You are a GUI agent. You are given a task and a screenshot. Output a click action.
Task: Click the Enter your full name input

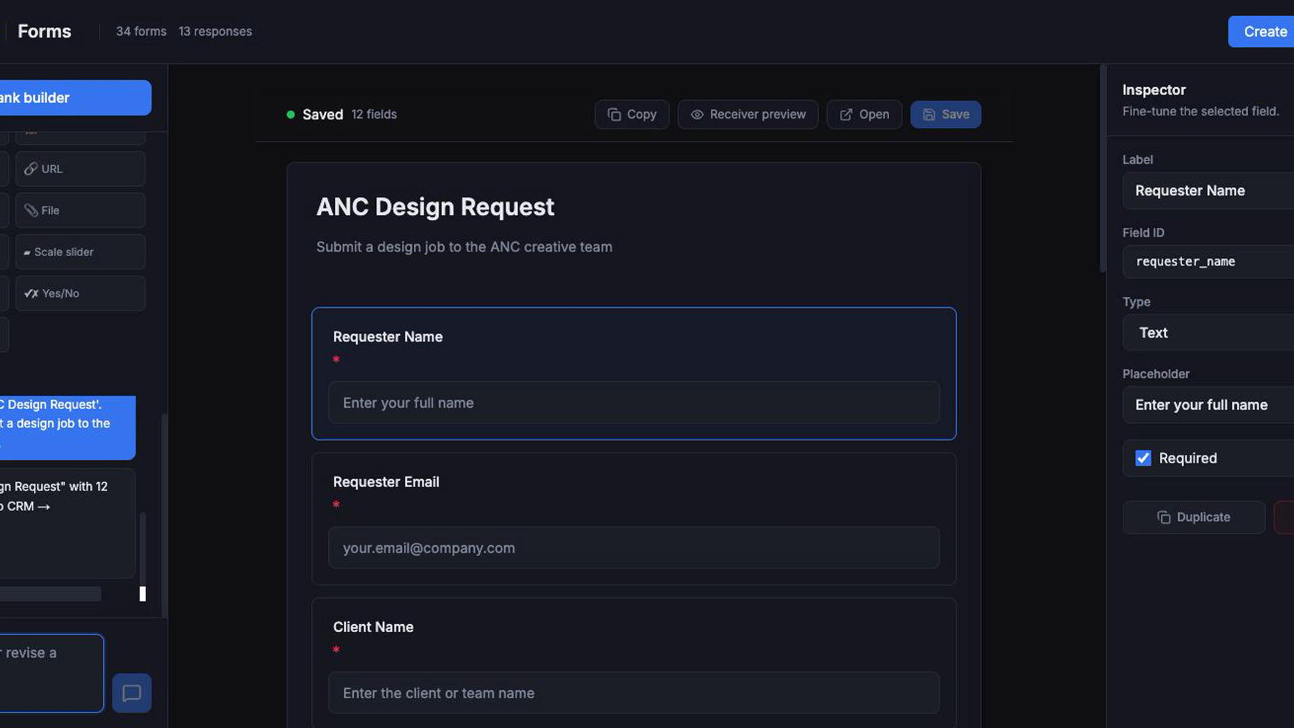[634, 403]
